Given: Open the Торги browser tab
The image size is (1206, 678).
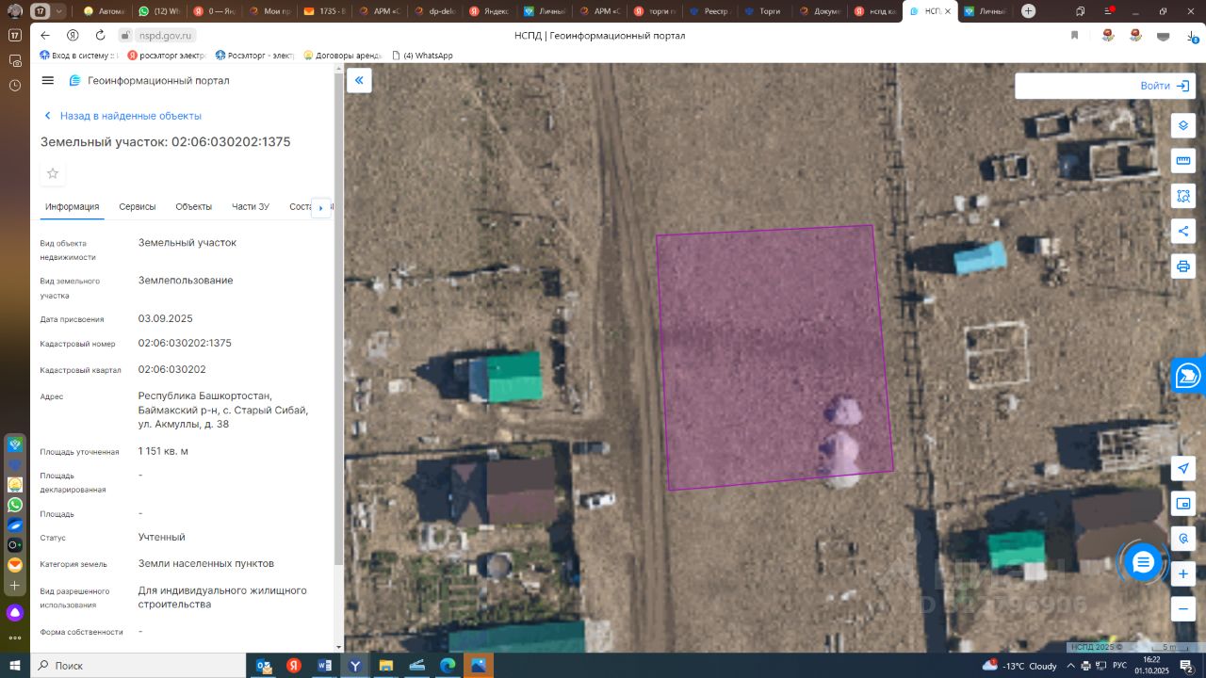Looking at the screenshot, I should (763, 11).
